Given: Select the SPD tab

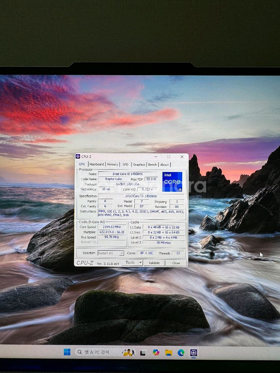Looking at the screenshot, I should (125, 164).
